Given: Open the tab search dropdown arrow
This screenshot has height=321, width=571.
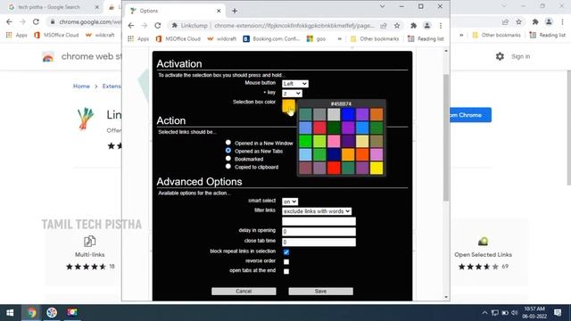Looking at the screenshot, I should point(382,6).
